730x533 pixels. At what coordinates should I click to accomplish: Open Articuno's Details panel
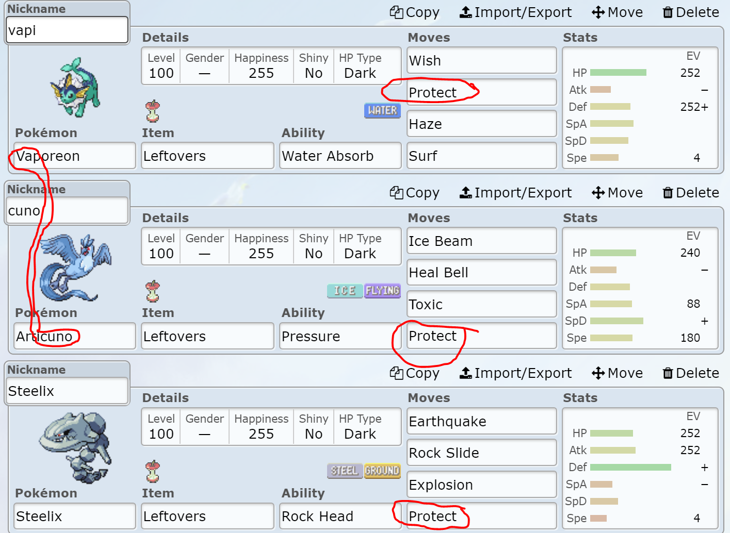[x=271, y=246]
